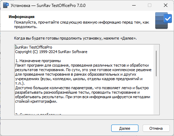174x136 pixels.
Task: Minimize the setup window
Action: (134, 5)
